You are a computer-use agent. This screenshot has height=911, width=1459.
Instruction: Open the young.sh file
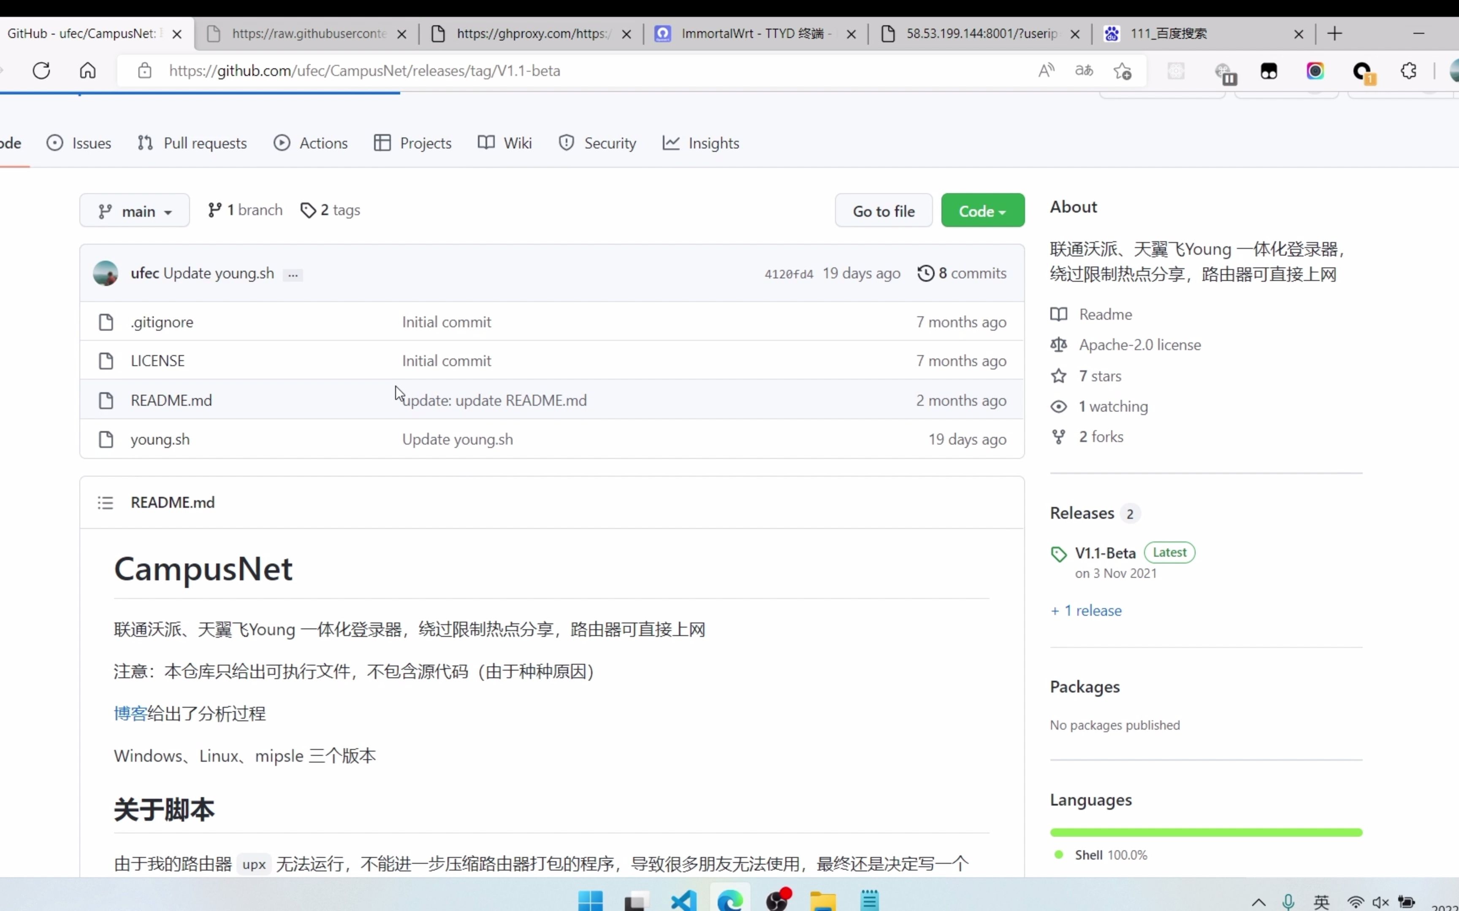tap(160, 439)
